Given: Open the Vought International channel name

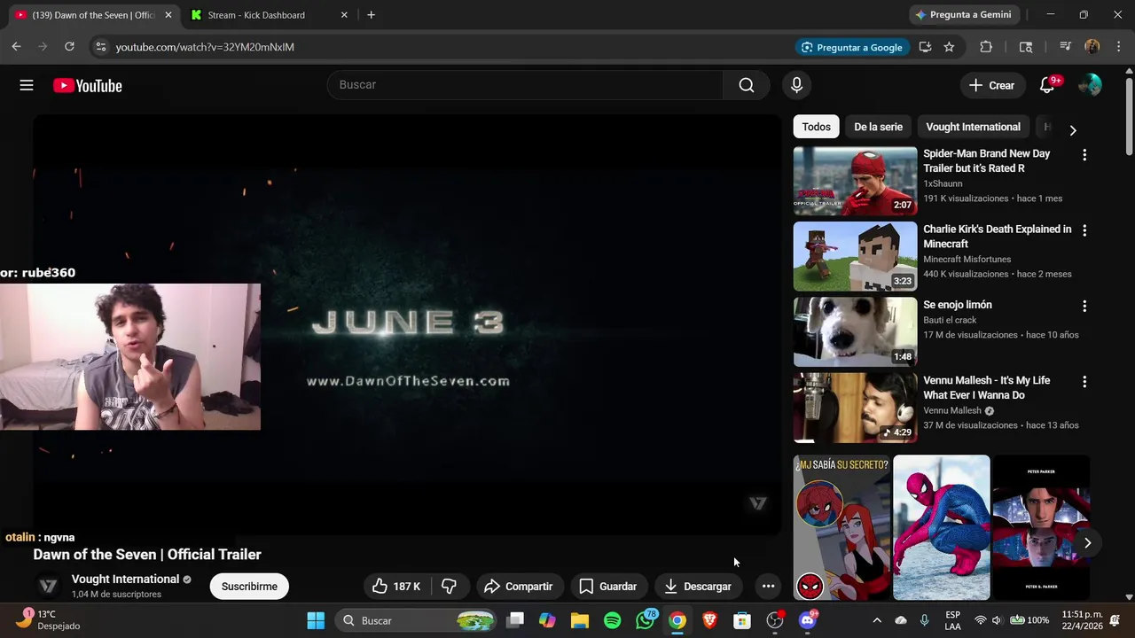Looking at the screenshot, I should 125,579.
